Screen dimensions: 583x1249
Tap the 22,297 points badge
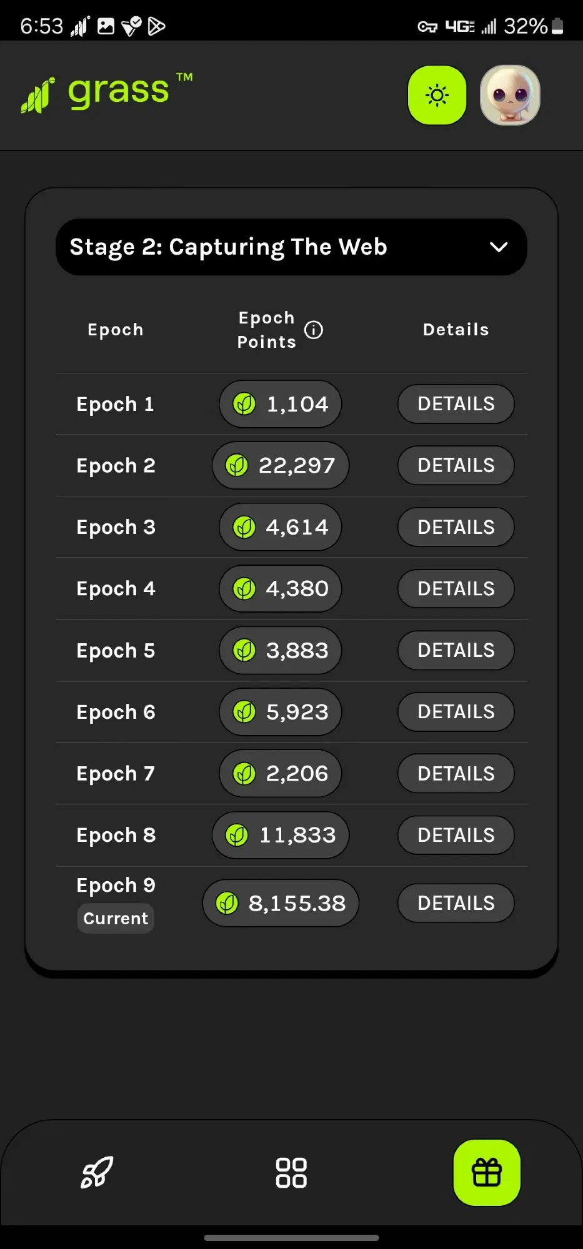281,465
